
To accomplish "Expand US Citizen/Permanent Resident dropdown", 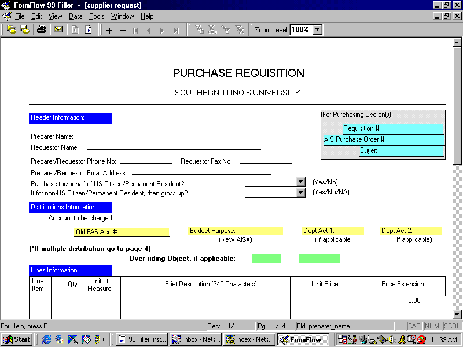I will (300, 182).
